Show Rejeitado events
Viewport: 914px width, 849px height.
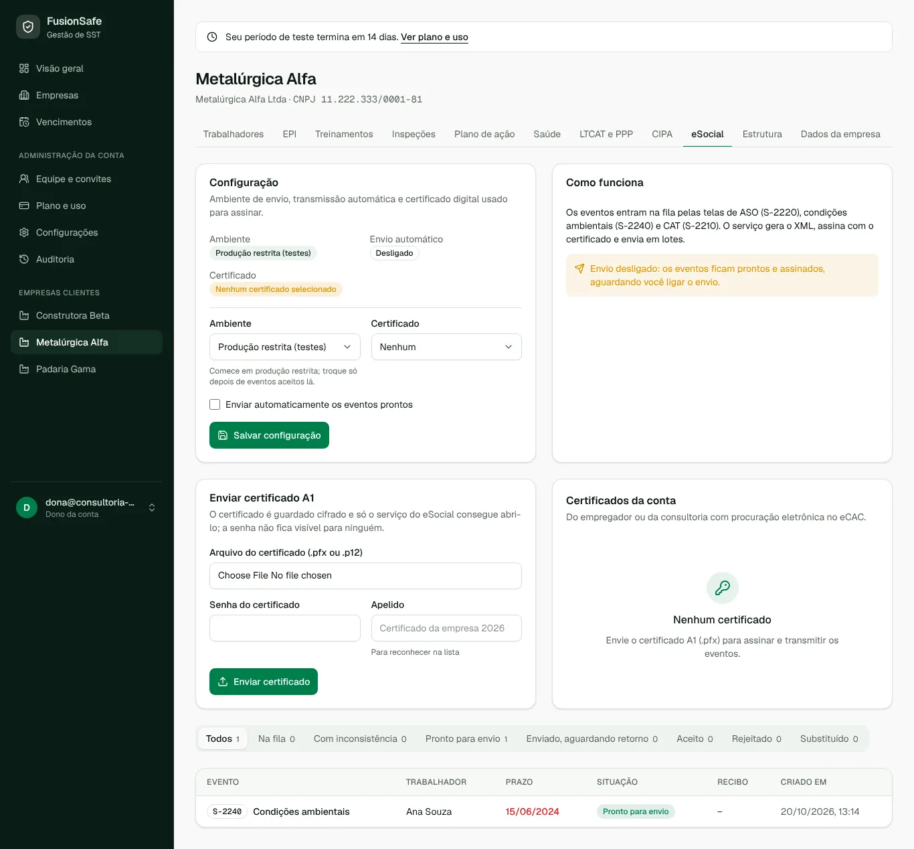coord(757,739)
